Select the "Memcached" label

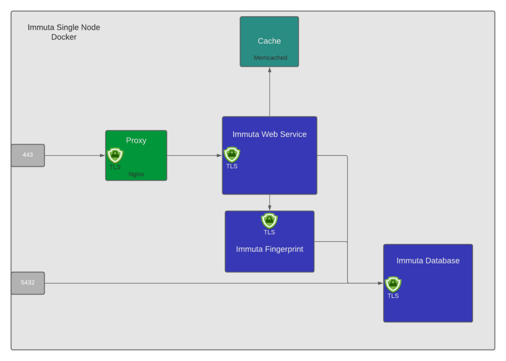270,58
